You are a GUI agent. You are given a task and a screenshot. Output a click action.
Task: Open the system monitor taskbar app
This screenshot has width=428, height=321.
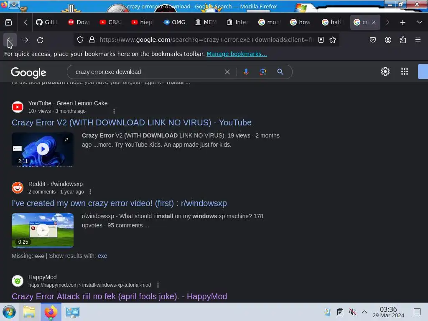(72, 312)
